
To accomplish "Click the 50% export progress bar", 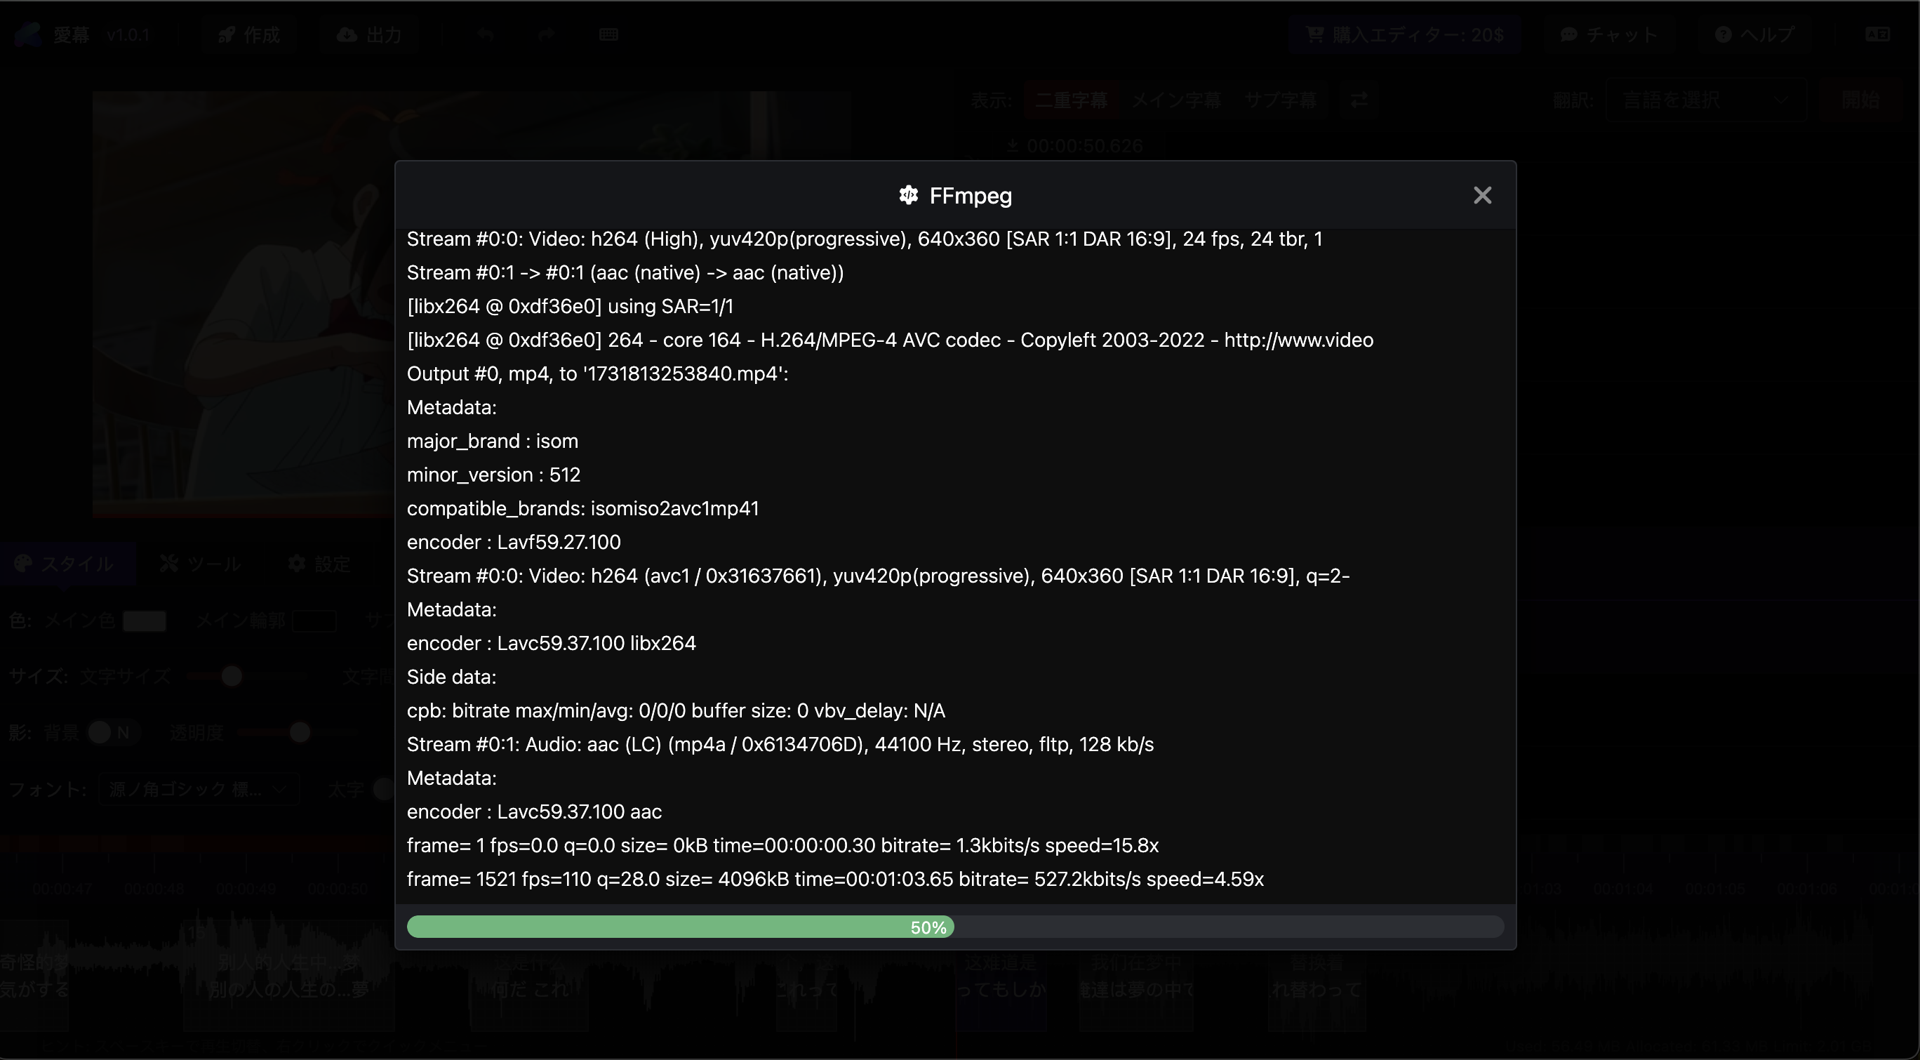I will (x=955, y=927).
